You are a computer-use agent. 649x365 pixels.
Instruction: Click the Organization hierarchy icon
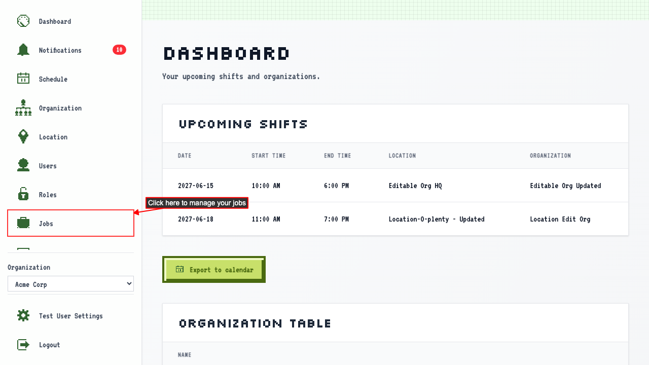point(23,108)
